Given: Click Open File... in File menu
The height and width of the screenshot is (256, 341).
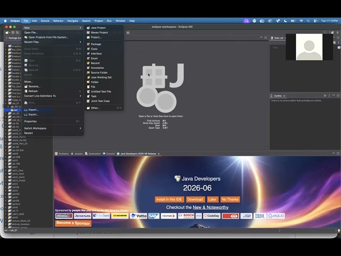Looking at the screenshot, I should click(53, 33).
